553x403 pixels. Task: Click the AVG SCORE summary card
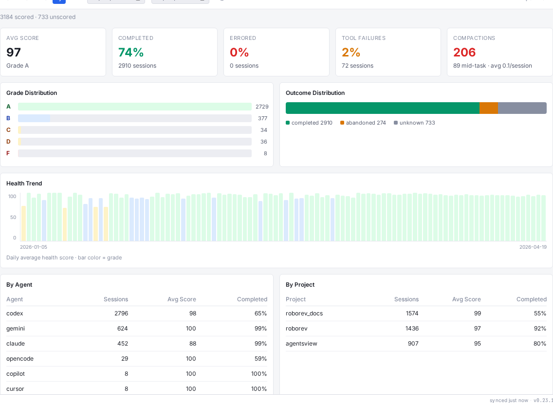pos(53,52)
